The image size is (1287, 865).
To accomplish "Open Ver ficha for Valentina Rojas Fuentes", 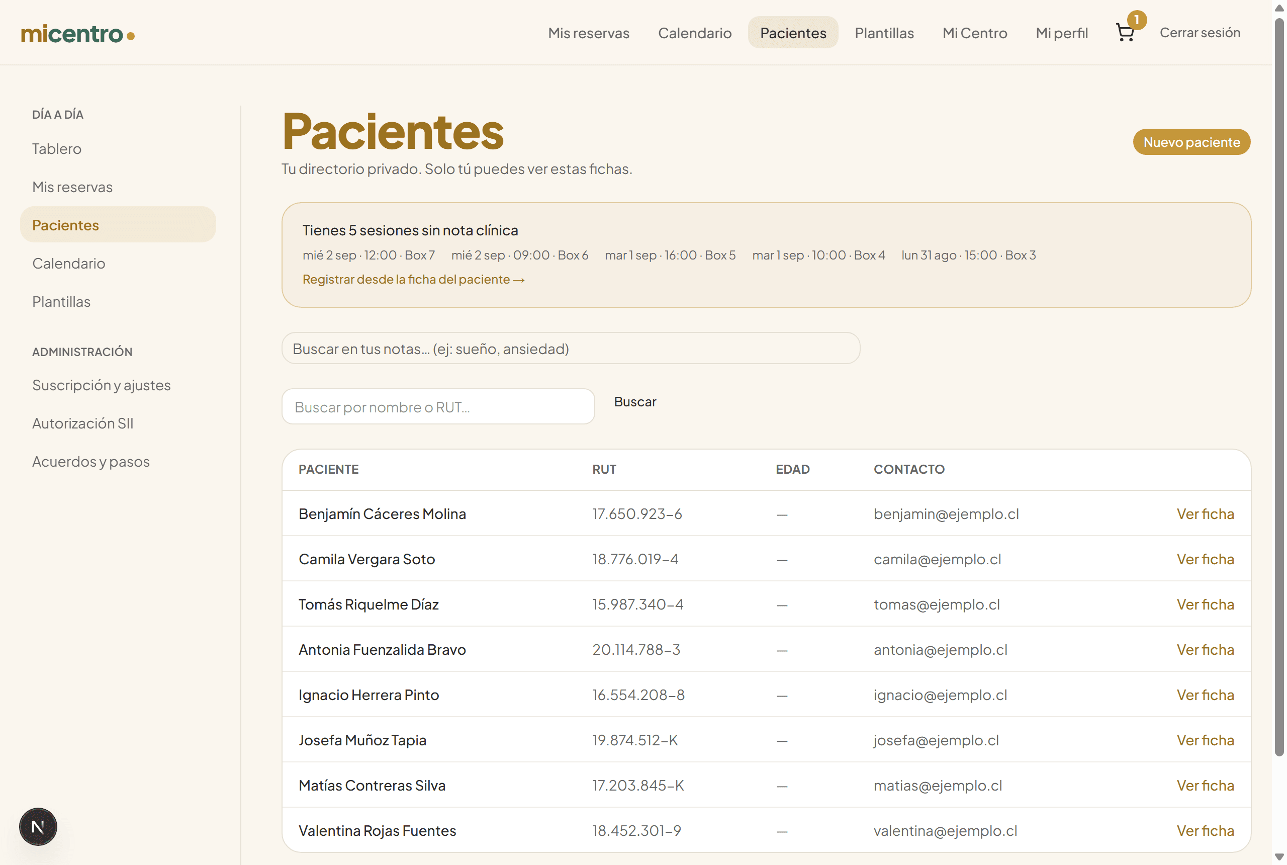I will tap(1206, 830).
